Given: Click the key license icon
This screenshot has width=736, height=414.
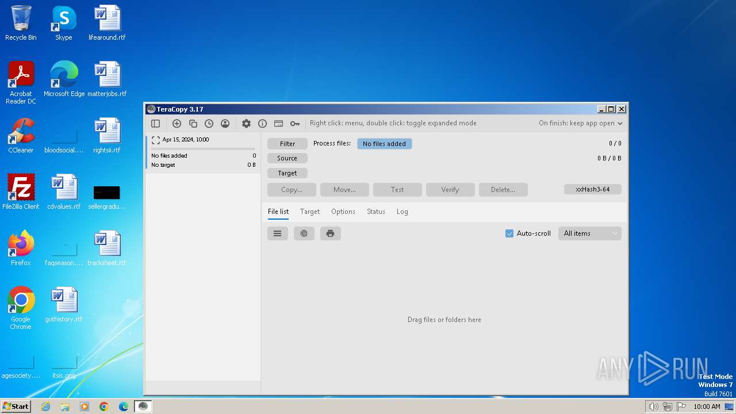Looking at the screenshot, I should coord(294,124).
